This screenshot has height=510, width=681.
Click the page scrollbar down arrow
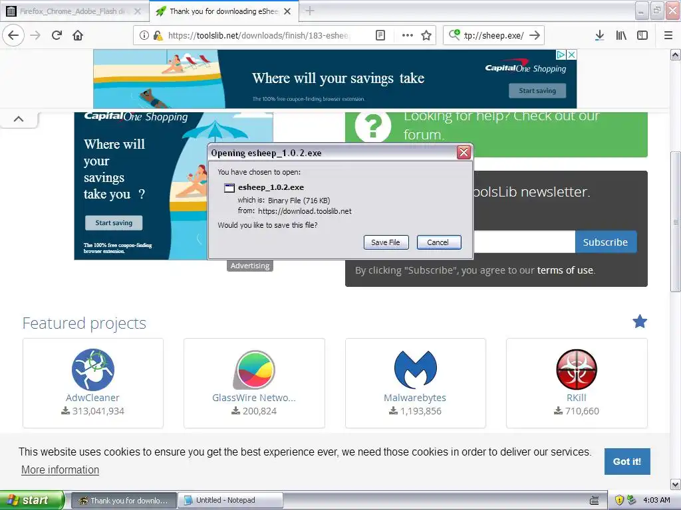(x=676, y=484)
